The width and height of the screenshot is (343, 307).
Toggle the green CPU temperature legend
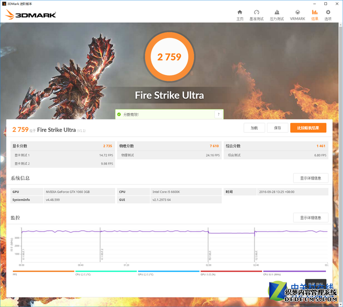[106, 273]
